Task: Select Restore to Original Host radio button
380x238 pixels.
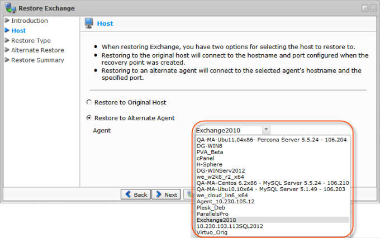Action: click(x=89, y=102)
